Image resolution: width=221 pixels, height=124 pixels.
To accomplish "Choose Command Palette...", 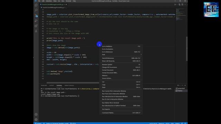I will coord(121,113).
